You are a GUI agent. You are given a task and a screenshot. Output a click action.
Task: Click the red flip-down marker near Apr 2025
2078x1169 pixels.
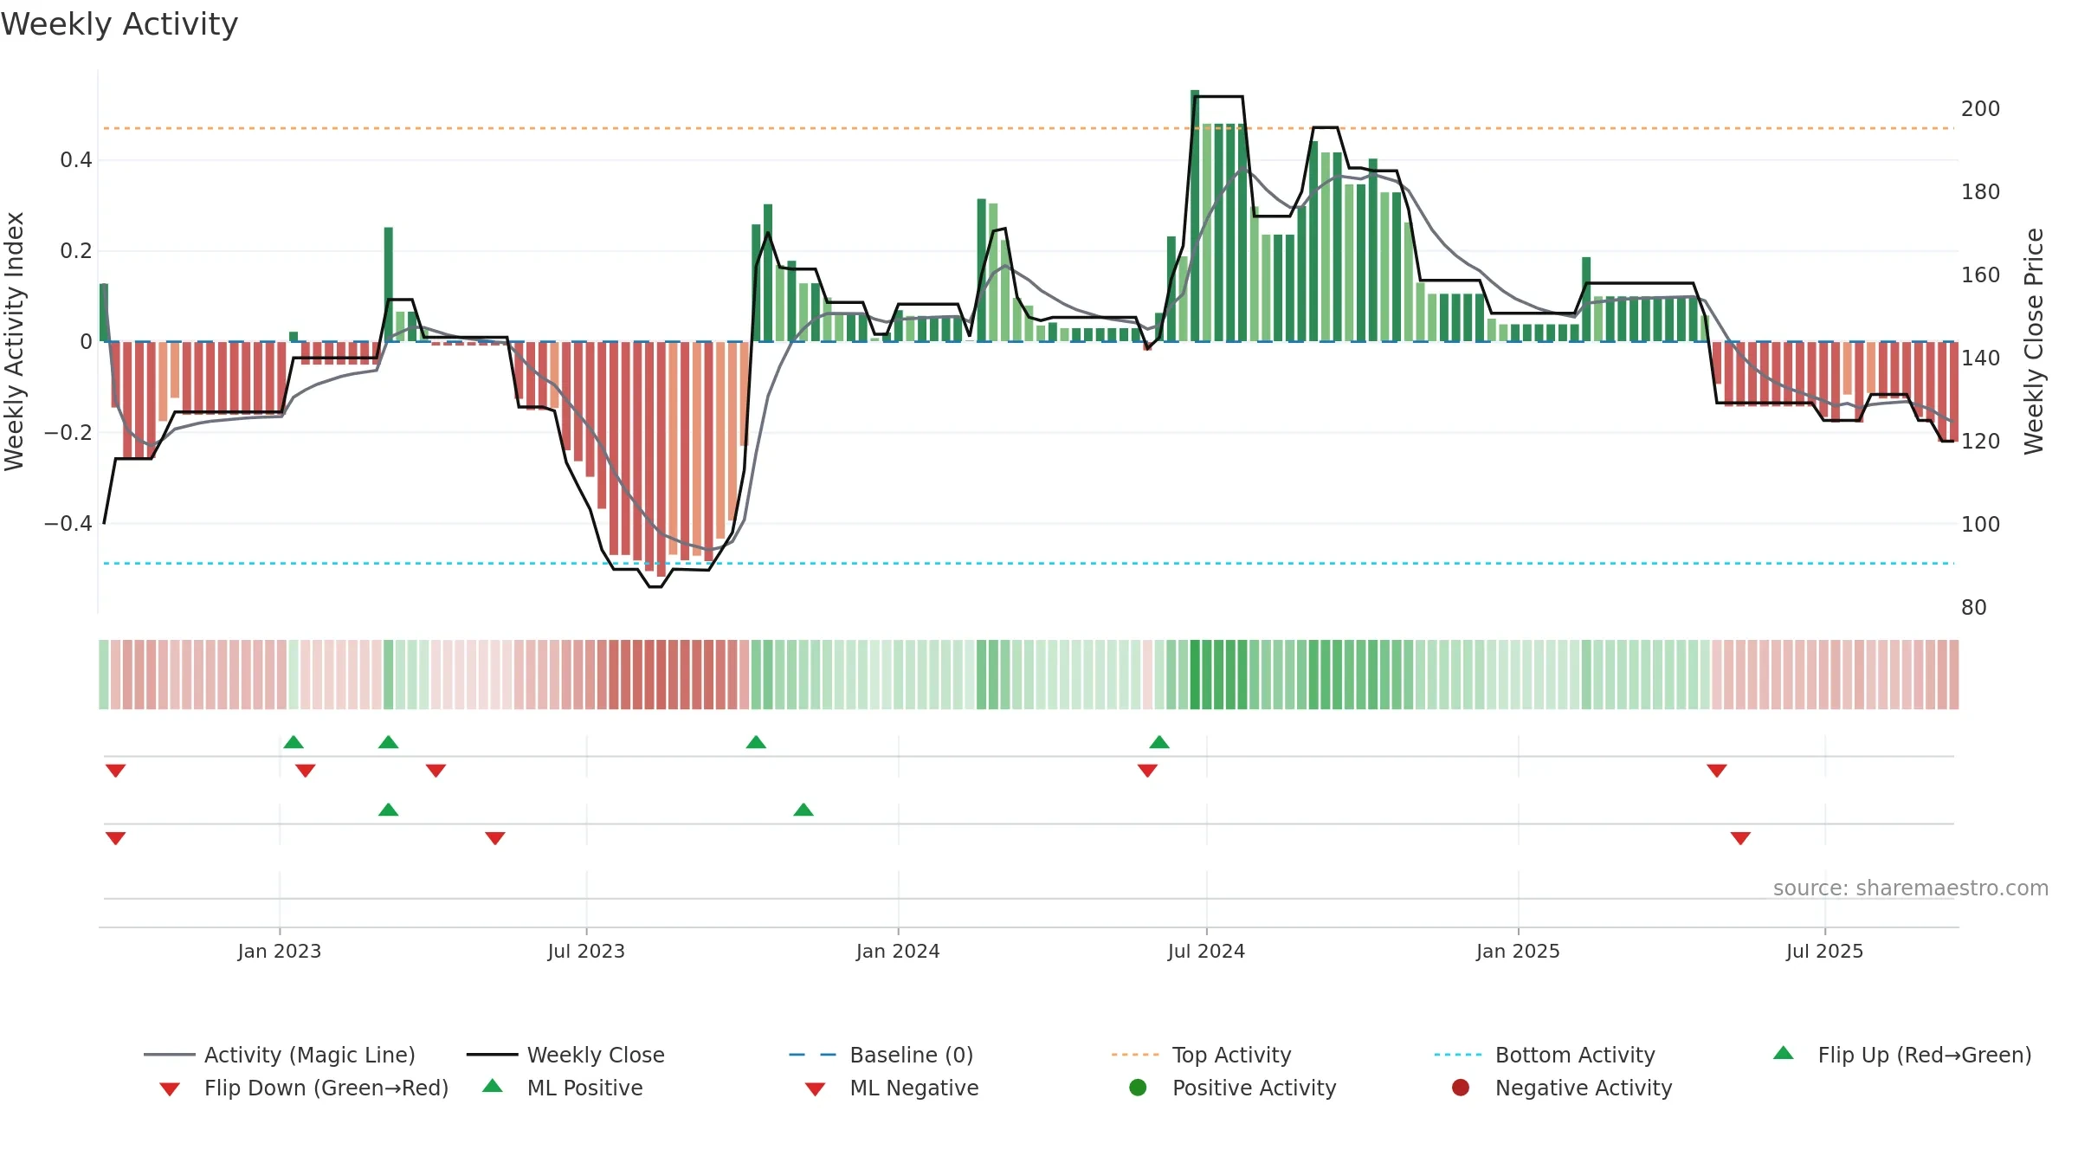(1717, 771)
